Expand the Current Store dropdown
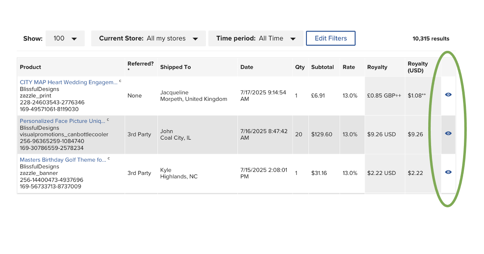Image resolution: width=484 pixels, height=254 pixels. tap(148, 39)
